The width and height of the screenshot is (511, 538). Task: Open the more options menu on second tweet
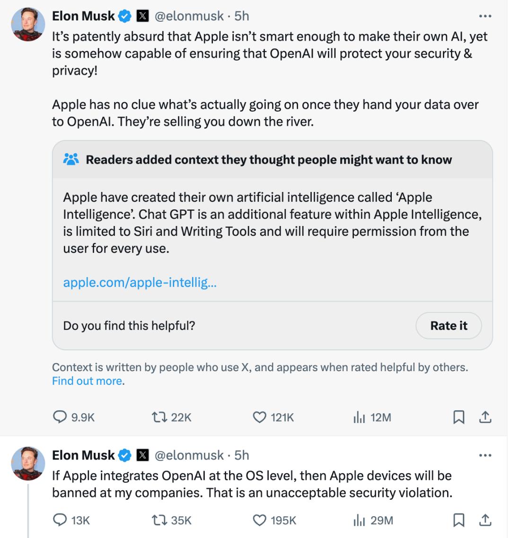(485, 455)
